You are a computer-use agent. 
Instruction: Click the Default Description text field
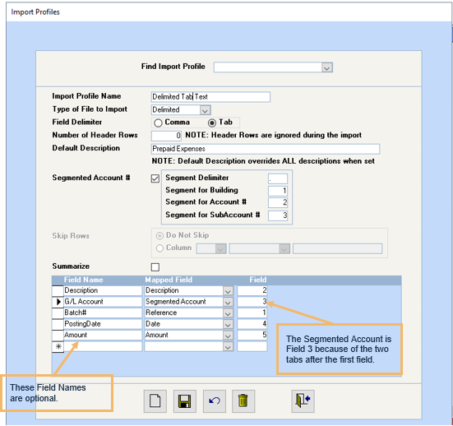[x=266, y=149]
